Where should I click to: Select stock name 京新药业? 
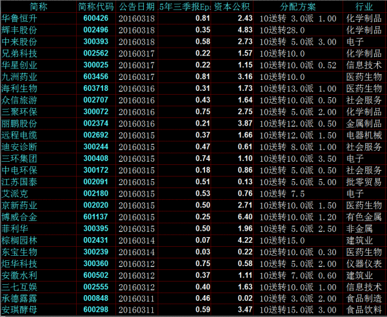19,206
